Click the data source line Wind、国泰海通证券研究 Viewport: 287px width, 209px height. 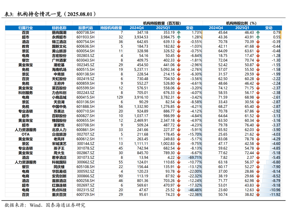click(57, 205)
